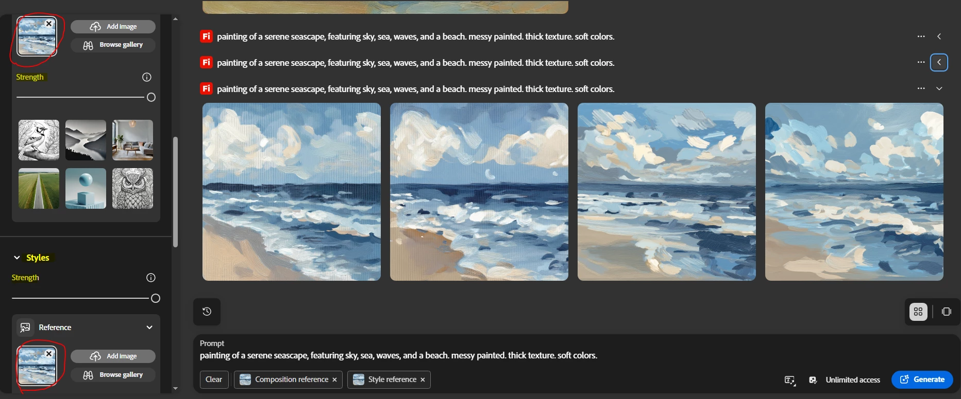Switch to single image view icon
961x399 pixels.
[x=946, y=312]
